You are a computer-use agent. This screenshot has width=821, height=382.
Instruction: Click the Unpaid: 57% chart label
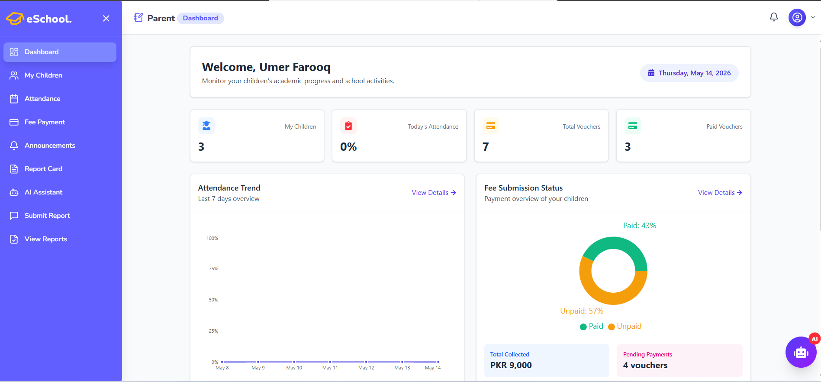coord(582,311)
